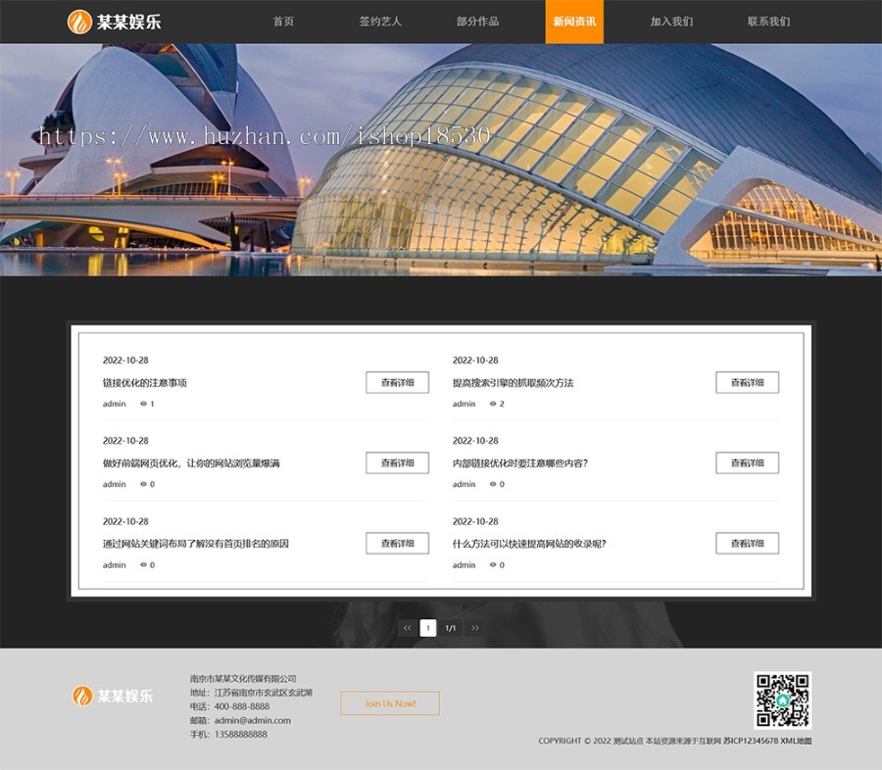Click the mobile number 13588888888

tap(241, 735)
